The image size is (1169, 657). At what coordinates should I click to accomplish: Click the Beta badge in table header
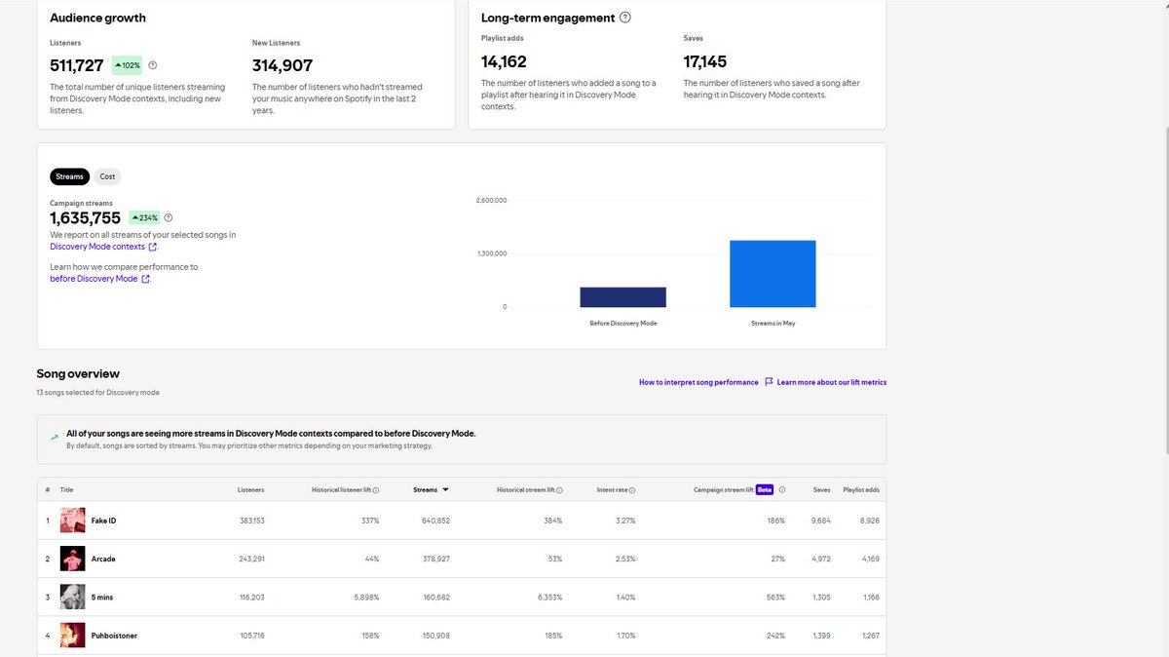pyautogui.click(x=765, y=490)
